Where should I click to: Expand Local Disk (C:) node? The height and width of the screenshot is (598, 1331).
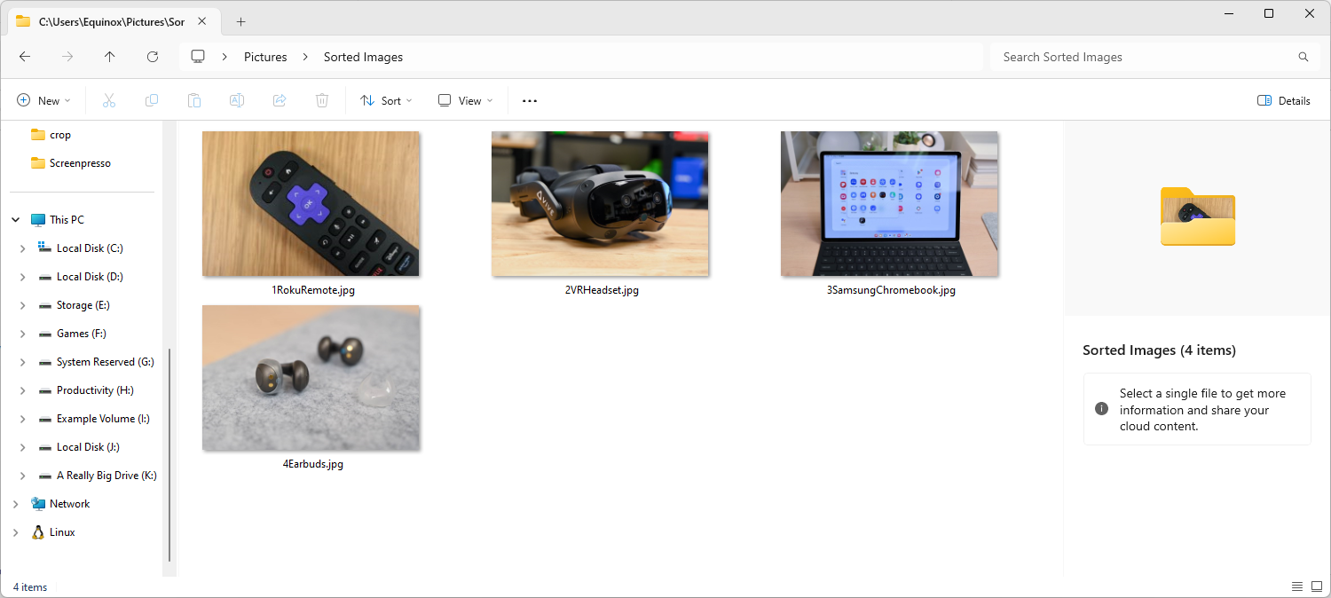[x=23, y=248]
